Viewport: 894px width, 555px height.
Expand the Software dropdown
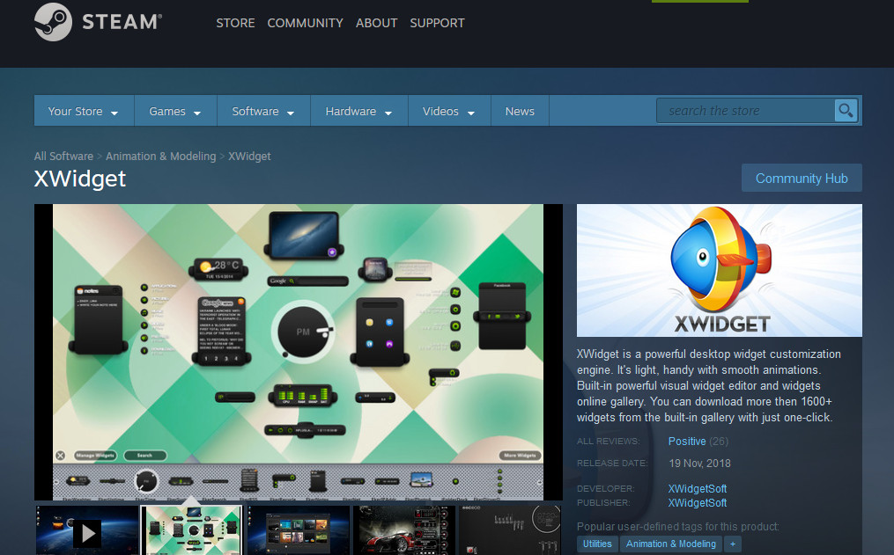[263, 111]
